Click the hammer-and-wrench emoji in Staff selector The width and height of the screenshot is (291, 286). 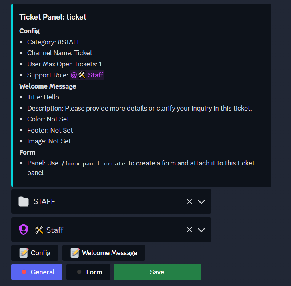[x=39, y=230]
